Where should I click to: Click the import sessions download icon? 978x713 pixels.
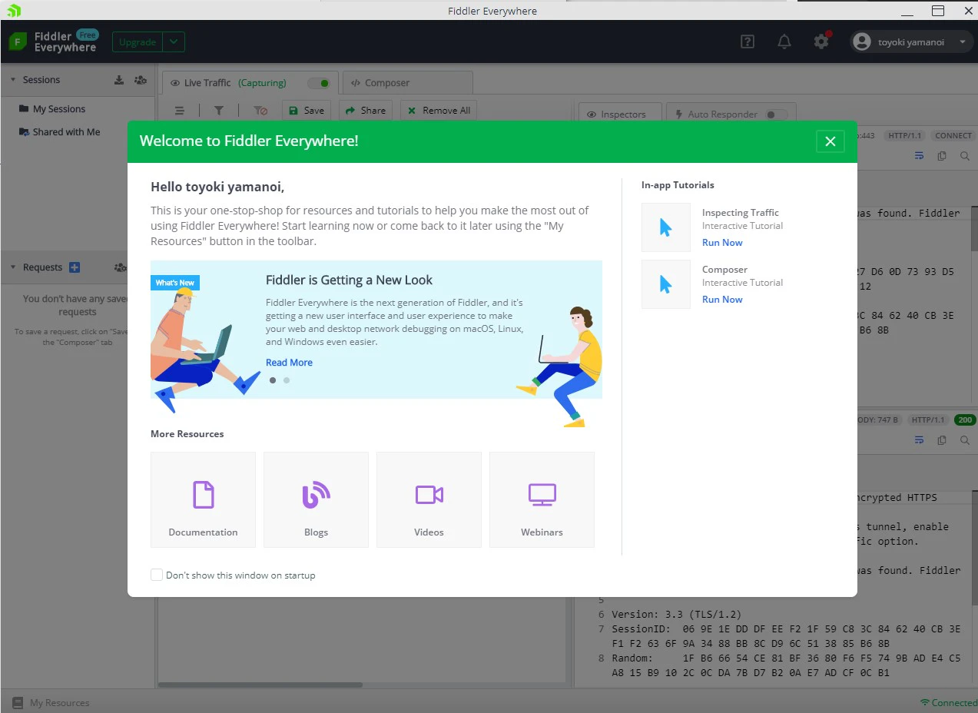119,80
